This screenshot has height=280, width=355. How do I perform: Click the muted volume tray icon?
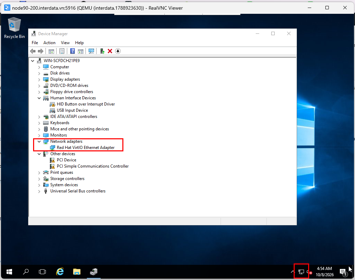click(309, 272)
